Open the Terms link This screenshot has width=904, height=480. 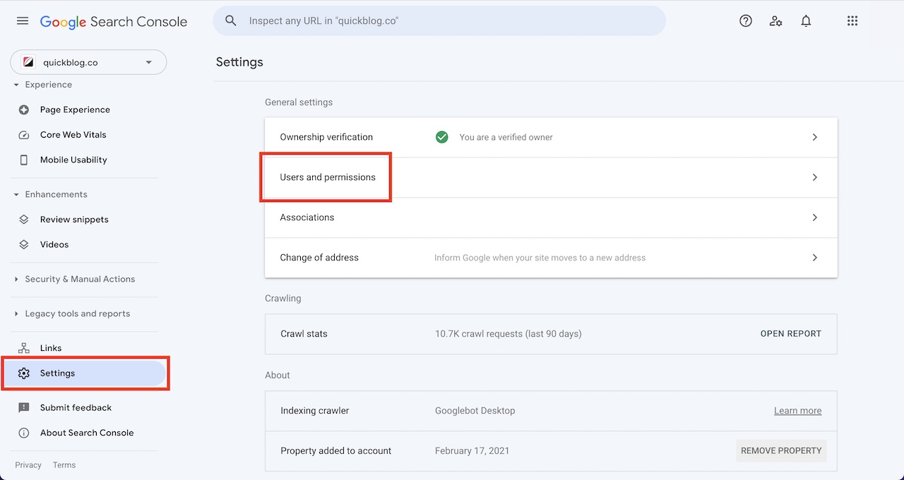(x=64, y=465)
